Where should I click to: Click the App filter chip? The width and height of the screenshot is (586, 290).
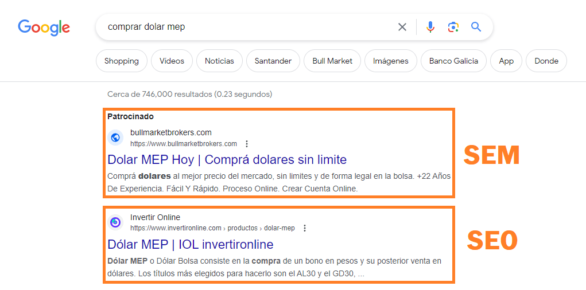(506, 61)
